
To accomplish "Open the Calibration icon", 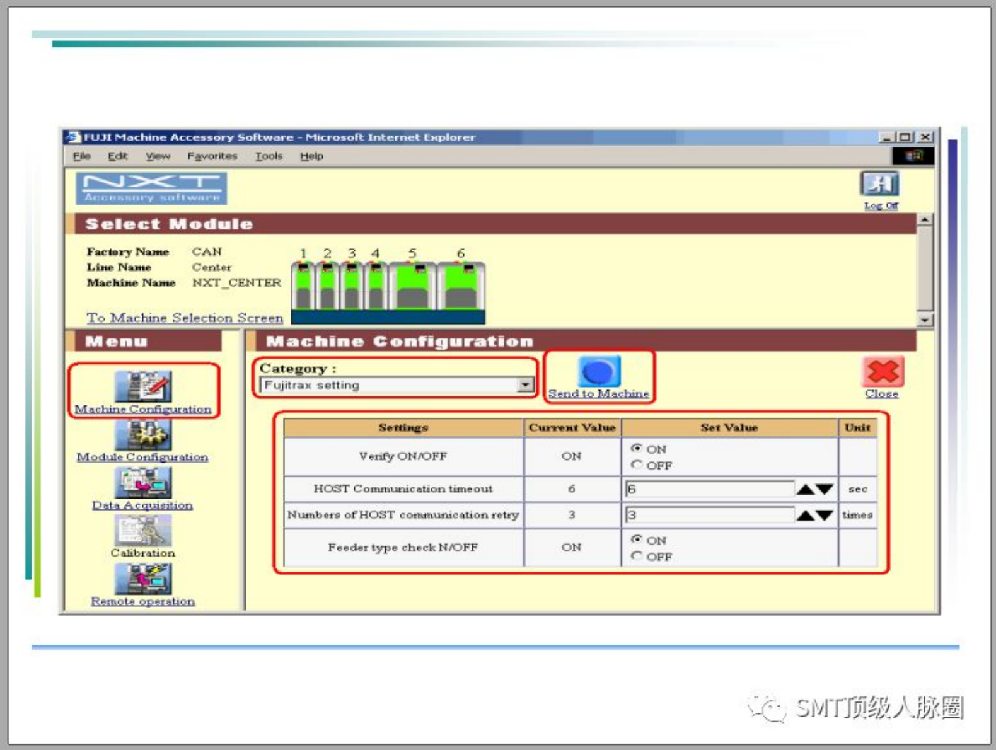I will pyautogui.click(x=143, y=531).
